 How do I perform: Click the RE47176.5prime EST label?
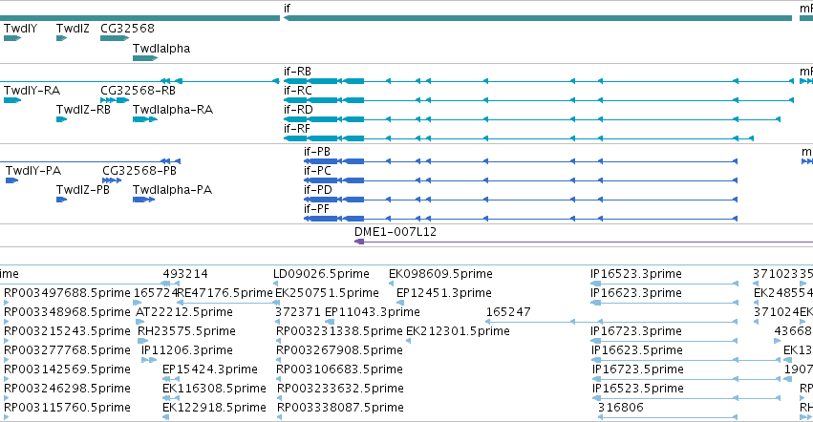click(x=225, y=293)
